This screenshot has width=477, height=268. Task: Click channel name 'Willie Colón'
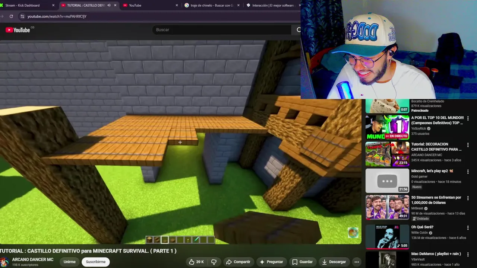[420, 233]
